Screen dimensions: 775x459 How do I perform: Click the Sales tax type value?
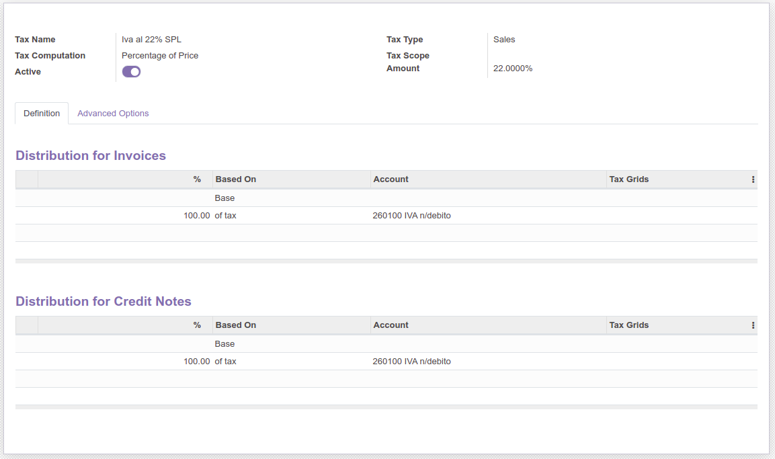click(503, 40)
